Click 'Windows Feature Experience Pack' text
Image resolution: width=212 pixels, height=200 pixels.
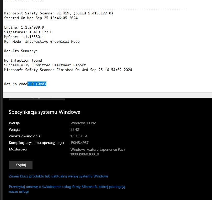point(98,149)
